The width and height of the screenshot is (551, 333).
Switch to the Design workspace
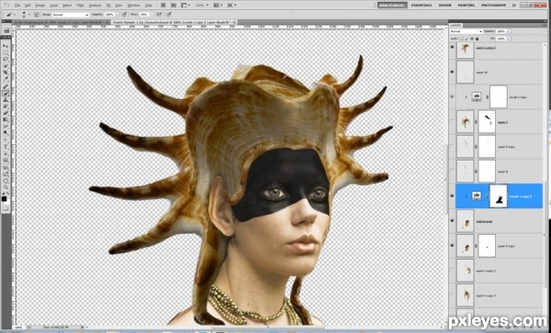(444, 6)
